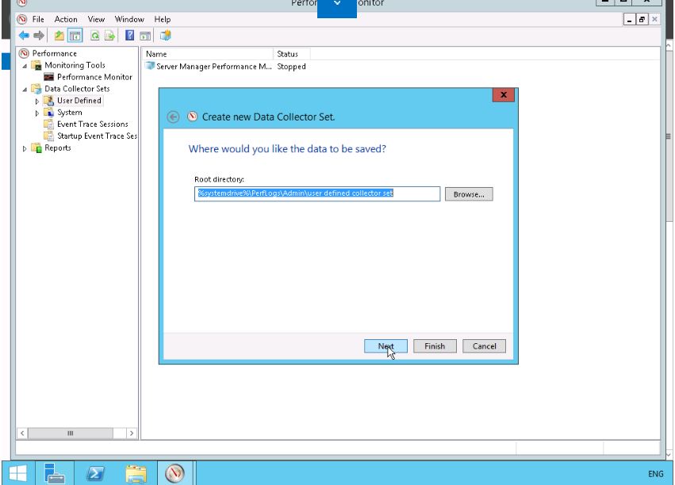Click the console icon left of File menu
The image size is (675, 485).
22,19
